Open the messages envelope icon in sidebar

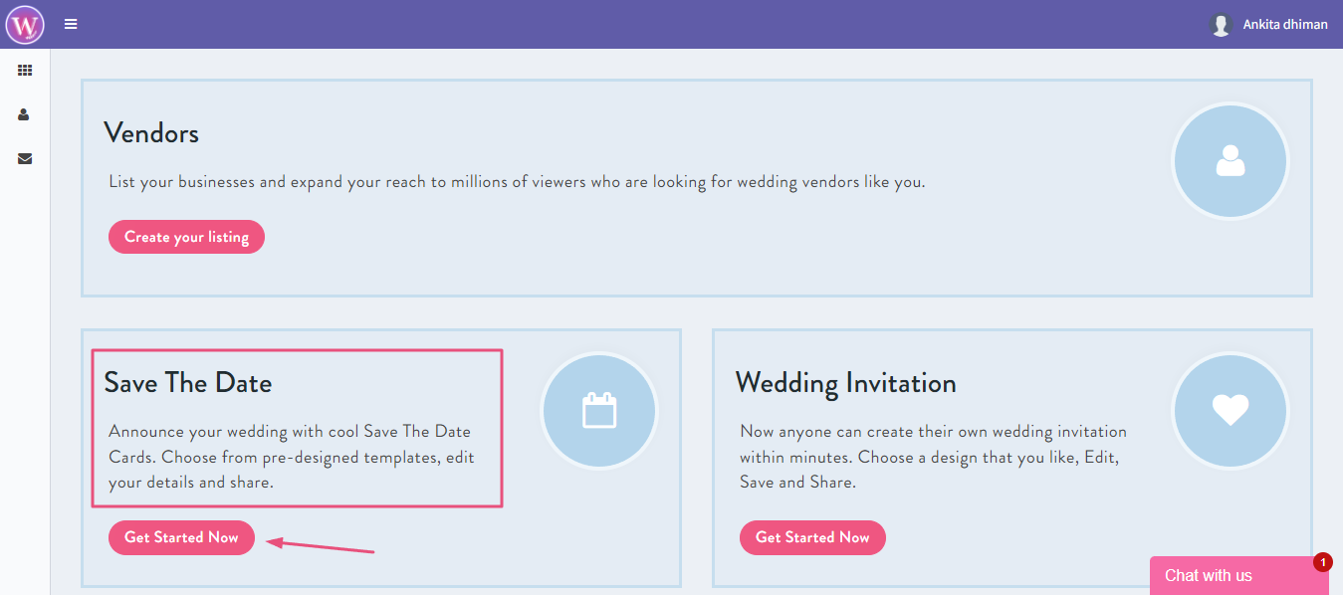tap(25, 158)
